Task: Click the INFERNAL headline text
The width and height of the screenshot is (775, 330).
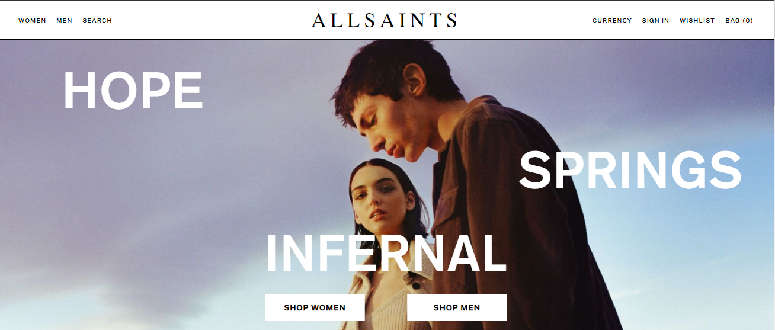Action: [x=386, y=253]
